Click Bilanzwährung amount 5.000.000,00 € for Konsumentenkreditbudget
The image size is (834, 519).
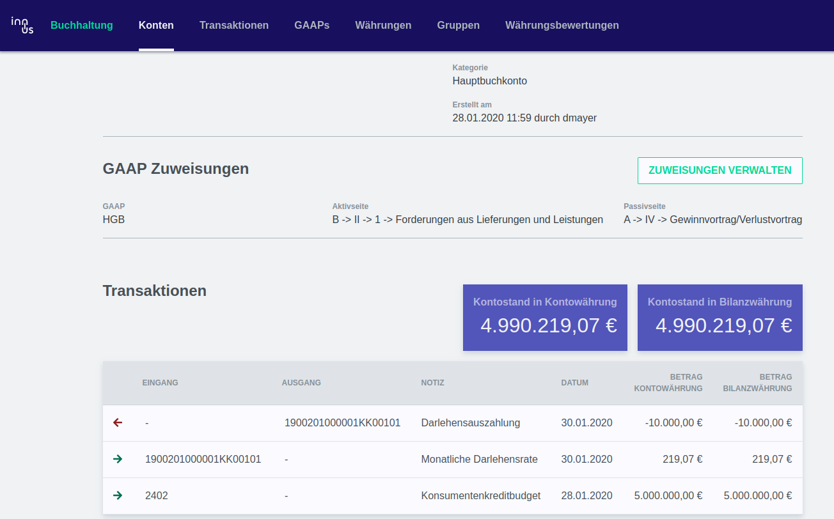pos(758,495)
